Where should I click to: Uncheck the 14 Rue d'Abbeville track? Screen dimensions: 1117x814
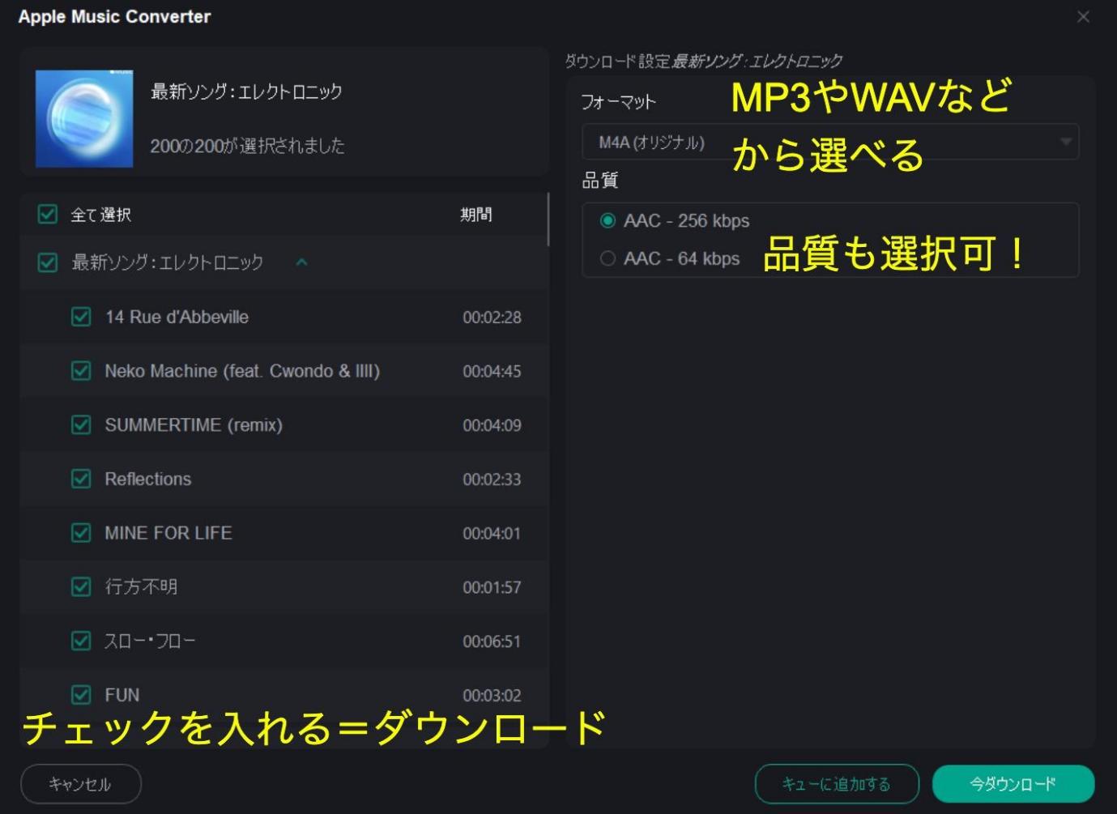[81, 317]
